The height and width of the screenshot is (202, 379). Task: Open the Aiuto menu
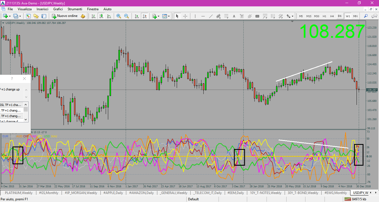107,9
